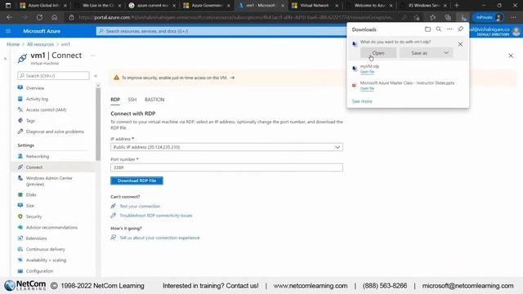The height and width of the screenshot is (294, 523).
Task: Open Overview in the VM menu
Action: click(x=35, y=88)
